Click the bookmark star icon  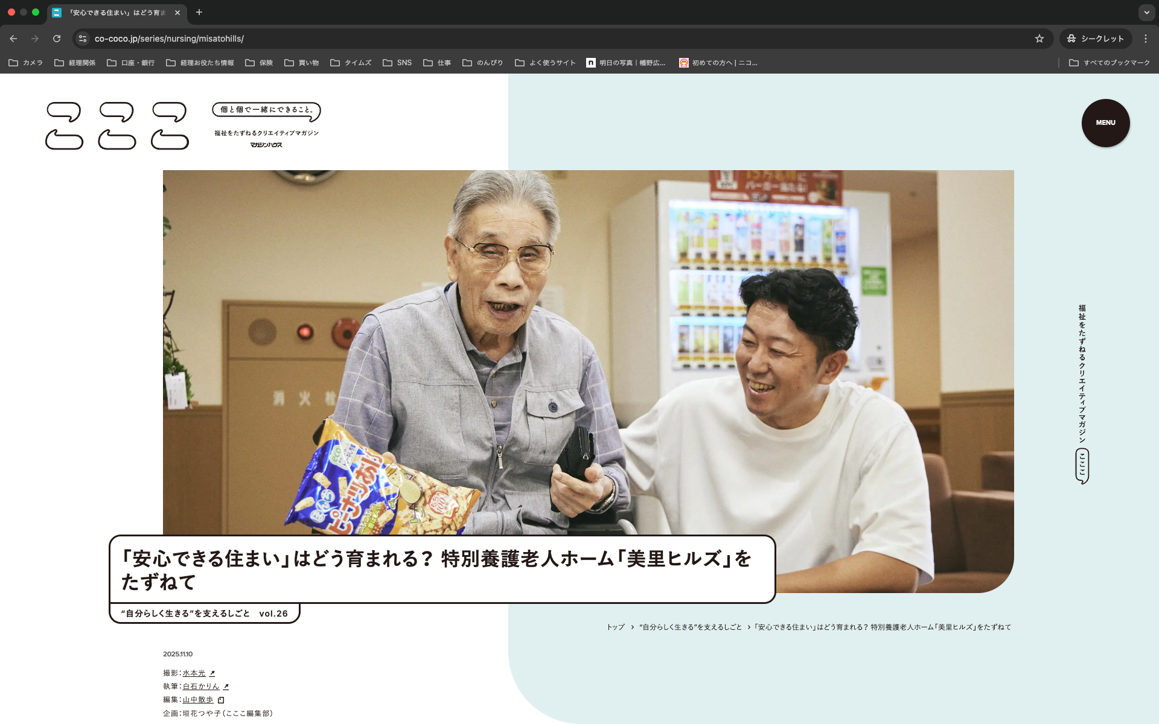pos(1039,39)
